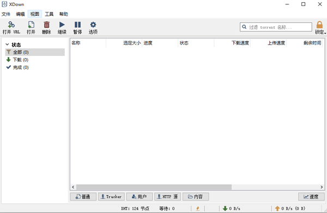Screen dimensions: 327x213
Task: Click the search magnifier icon in filter box
Action: click(244, 27)
